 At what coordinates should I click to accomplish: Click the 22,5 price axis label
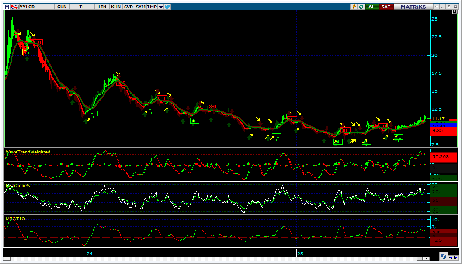tap(437, 37)
